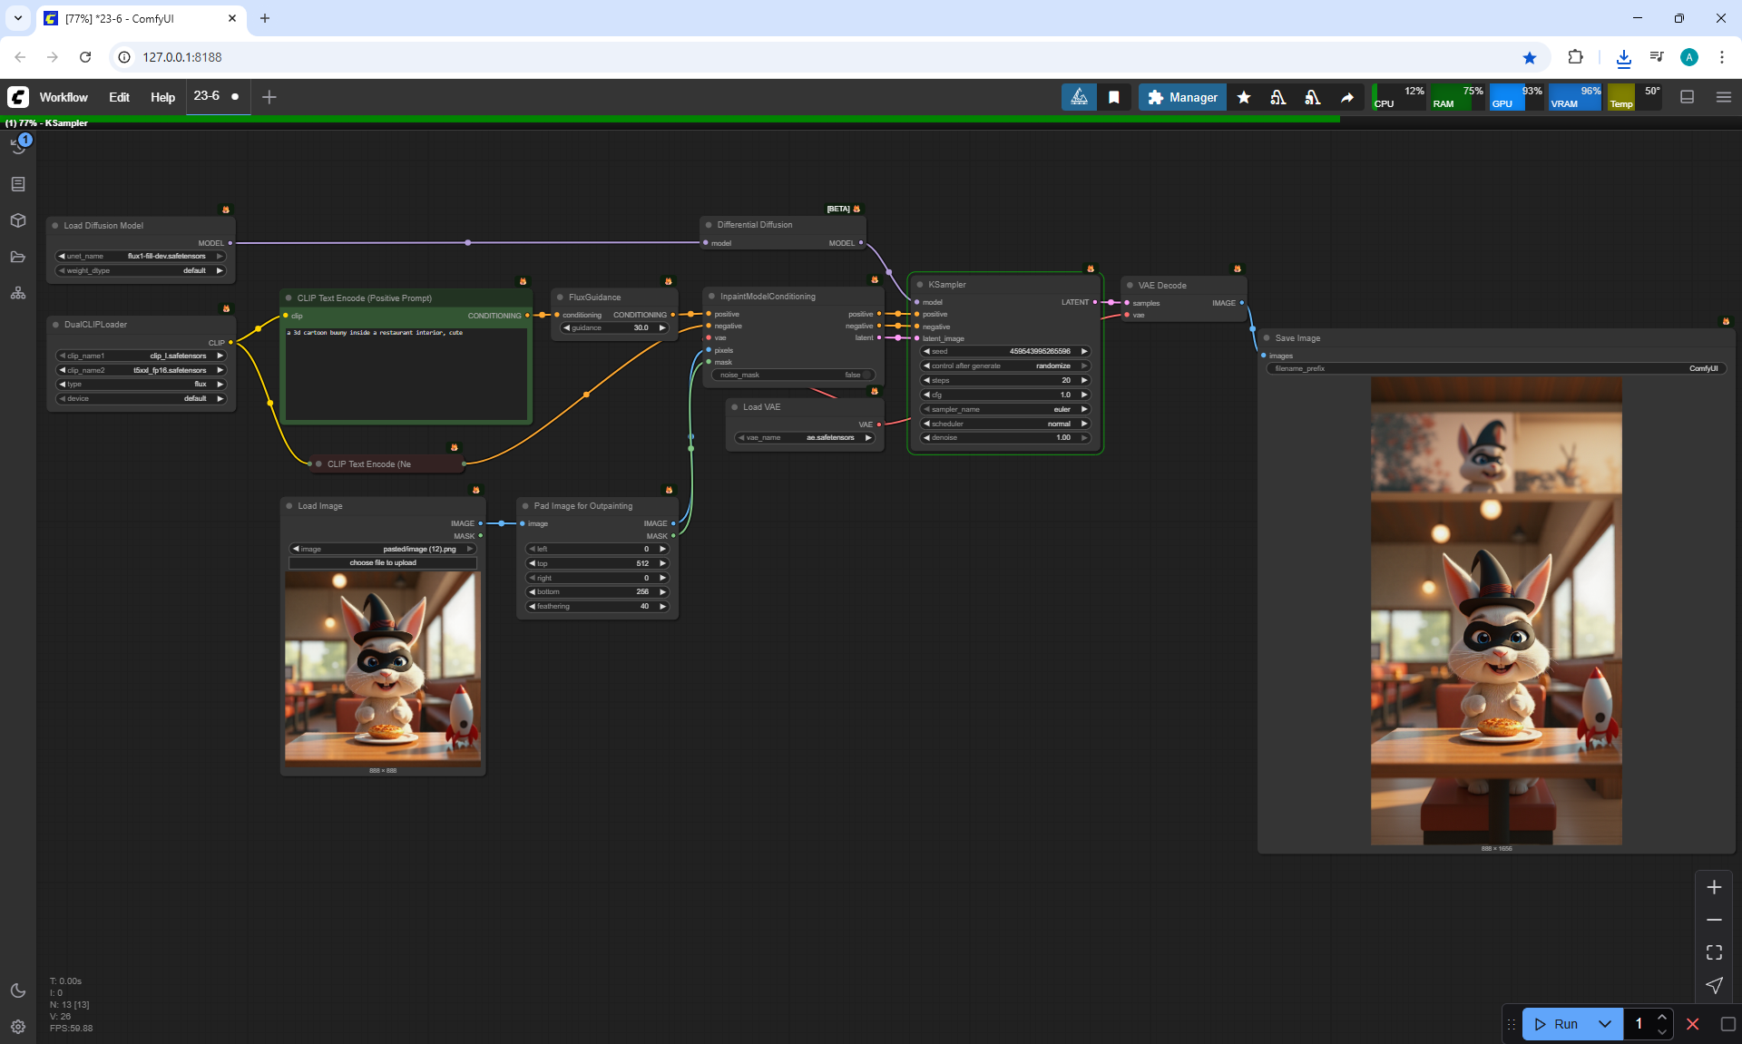1742x1044 pixels.
Task: Expand the Run button dropdown arrow
Action: [x=1605, y=1024]
